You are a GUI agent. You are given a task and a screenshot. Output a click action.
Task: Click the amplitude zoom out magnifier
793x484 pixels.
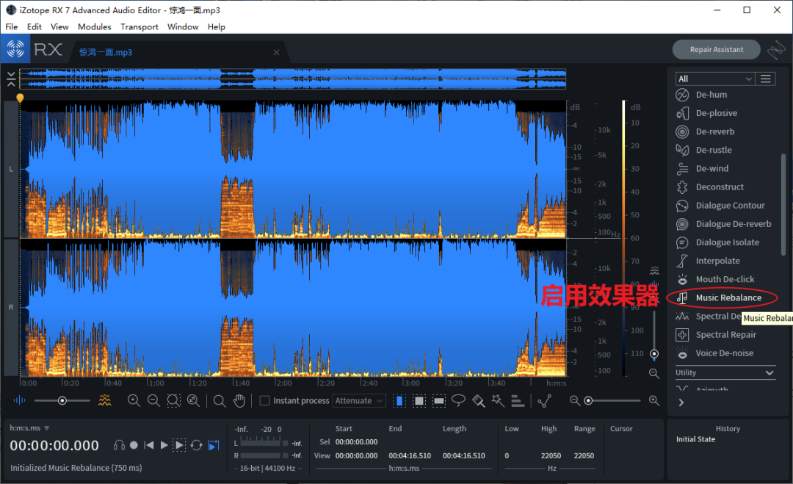654,374
